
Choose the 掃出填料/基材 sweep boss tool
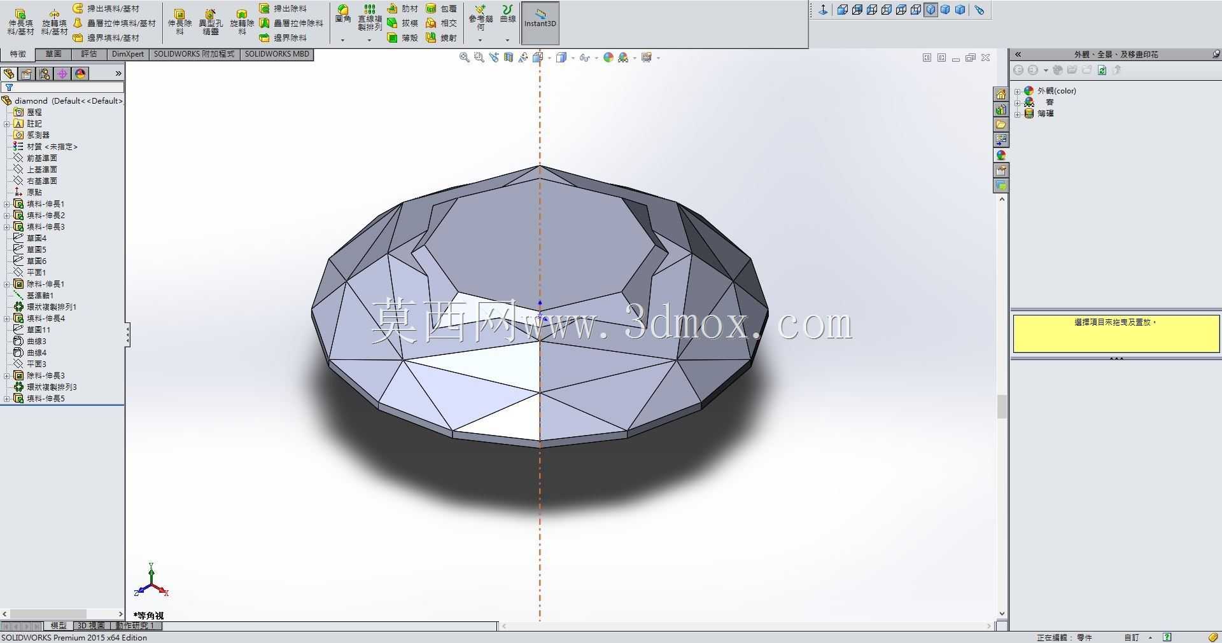tap(106, 8)
